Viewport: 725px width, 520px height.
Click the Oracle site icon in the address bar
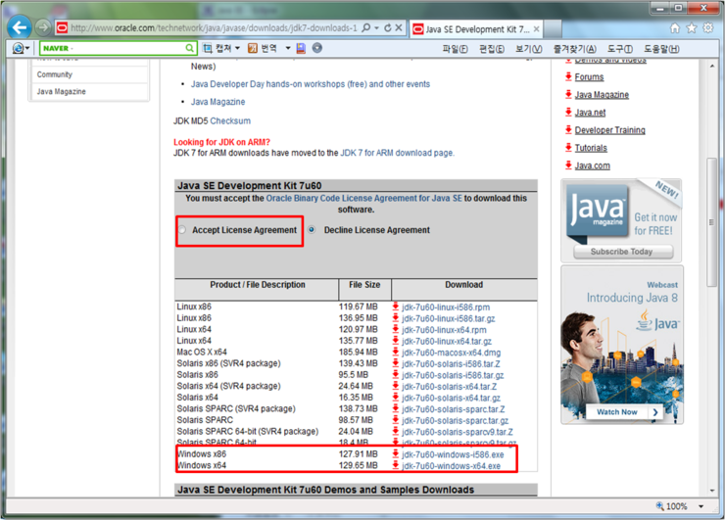coord(62,28)
